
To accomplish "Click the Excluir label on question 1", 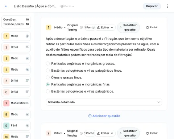I will [154, 28].
